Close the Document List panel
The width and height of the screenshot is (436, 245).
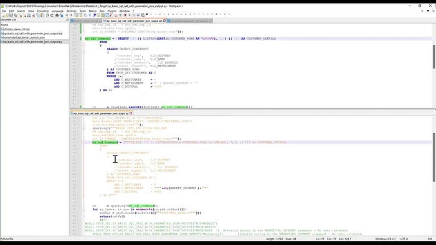67,20
